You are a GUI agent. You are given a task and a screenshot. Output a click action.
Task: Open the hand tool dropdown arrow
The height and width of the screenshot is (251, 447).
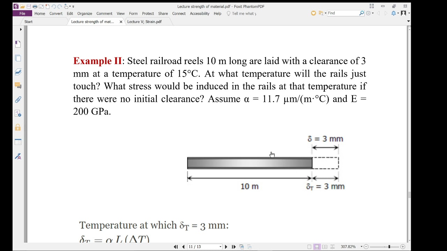point(70,6)
